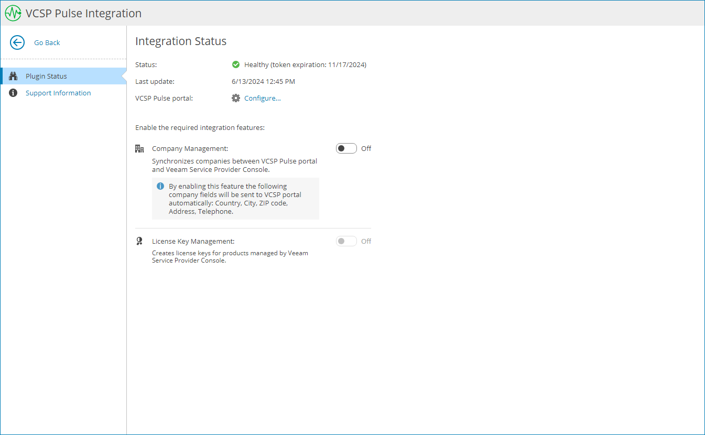Enable the Company Management toggle
Viewport: 705px width, 435px height.
tap(346, 148)
